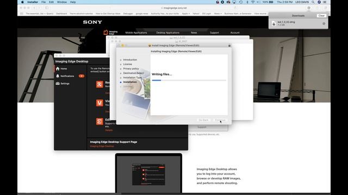Open the Debugger bookmark
The image size is (348, 195).
(x=128, y=14)
